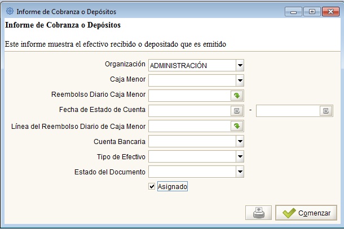Open the Cuenta Bancaria dropdown
This screenshot has width=344, height=229.
pyautogui.click(x=240, y=141)
